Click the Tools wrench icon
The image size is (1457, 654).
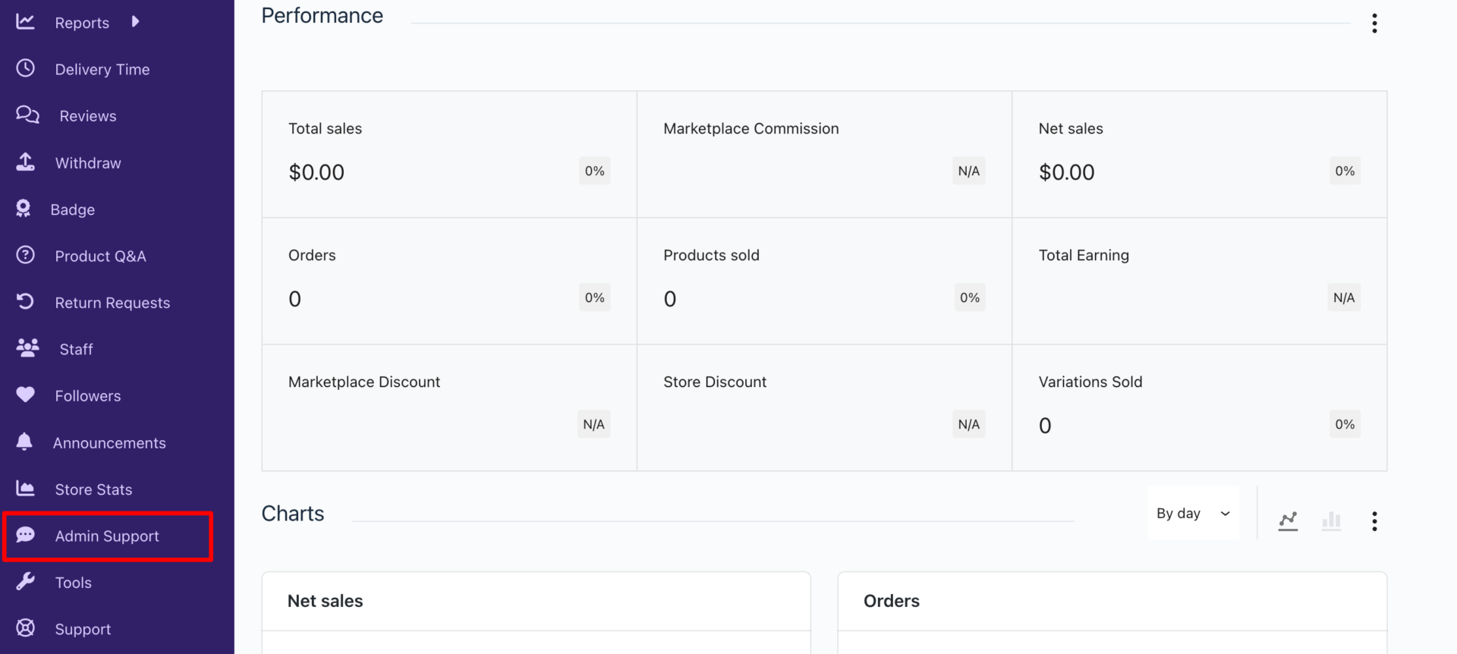point(26,582)
